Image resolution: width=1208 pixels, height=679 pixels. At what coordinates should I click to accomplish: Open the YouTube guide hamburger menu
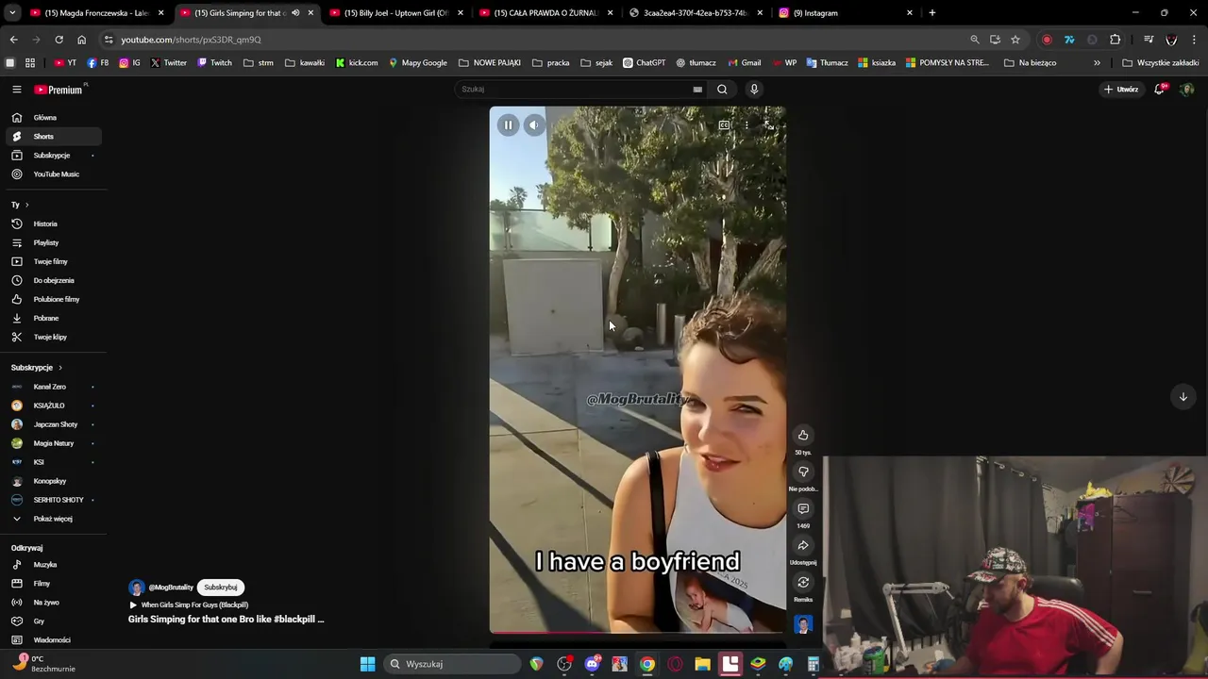click(x=16, y=89)
